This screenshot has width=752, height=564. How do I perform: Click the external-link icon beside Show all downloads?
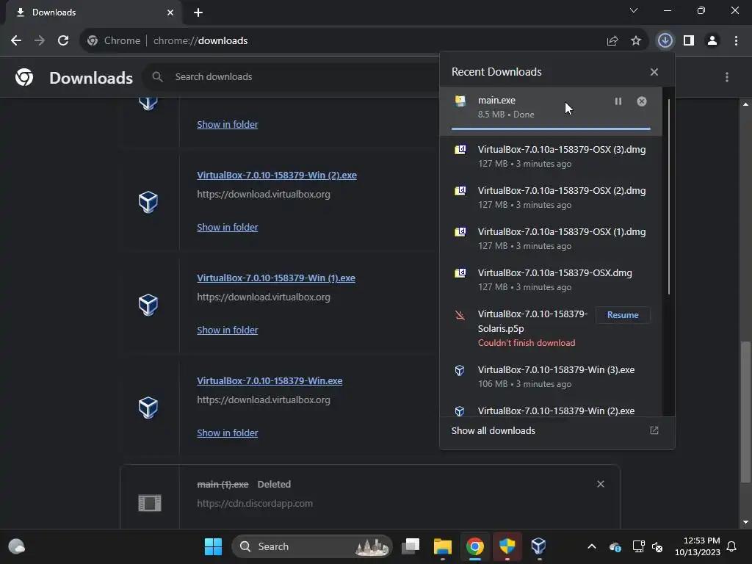pos(654,430)
